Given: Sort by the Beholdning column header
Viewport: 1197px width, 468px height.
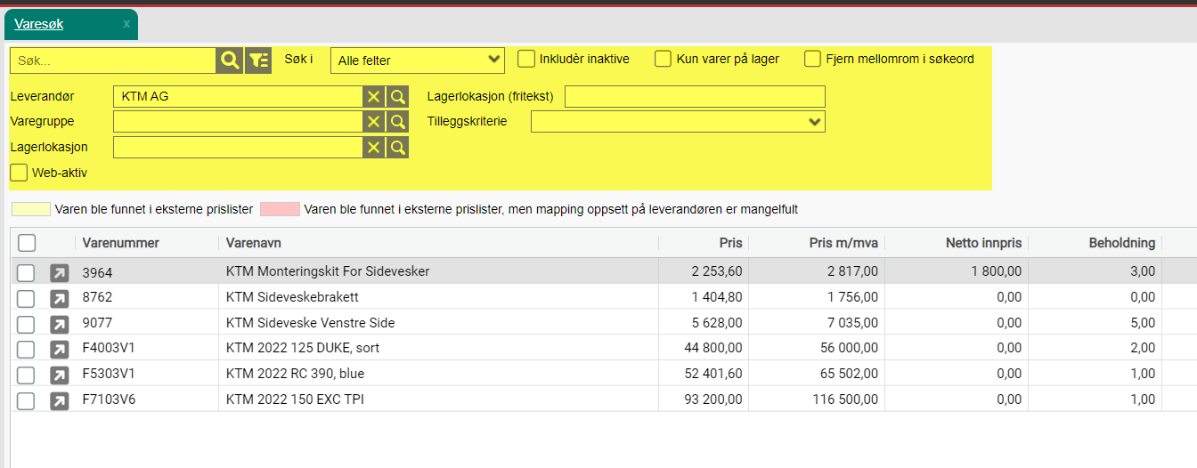Looking at the screenshot, I should [1121, 243].
